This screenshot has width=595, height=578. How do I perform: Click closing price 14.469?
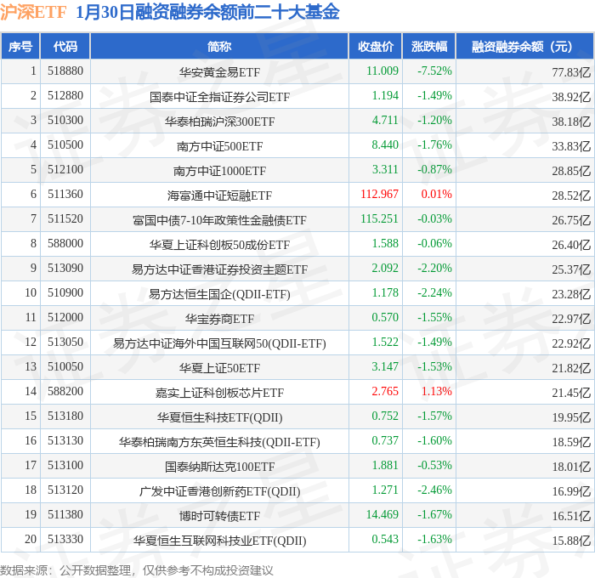click(382, 514)
